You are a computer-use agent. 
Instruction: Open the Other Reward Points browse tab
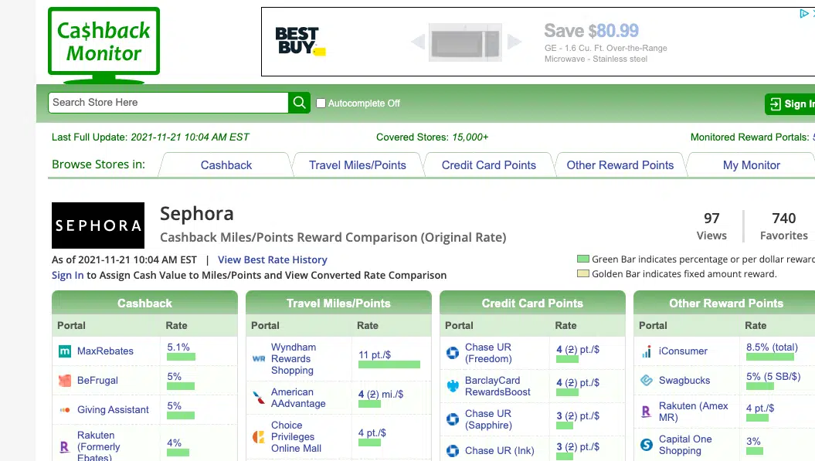tap(620, 165)
